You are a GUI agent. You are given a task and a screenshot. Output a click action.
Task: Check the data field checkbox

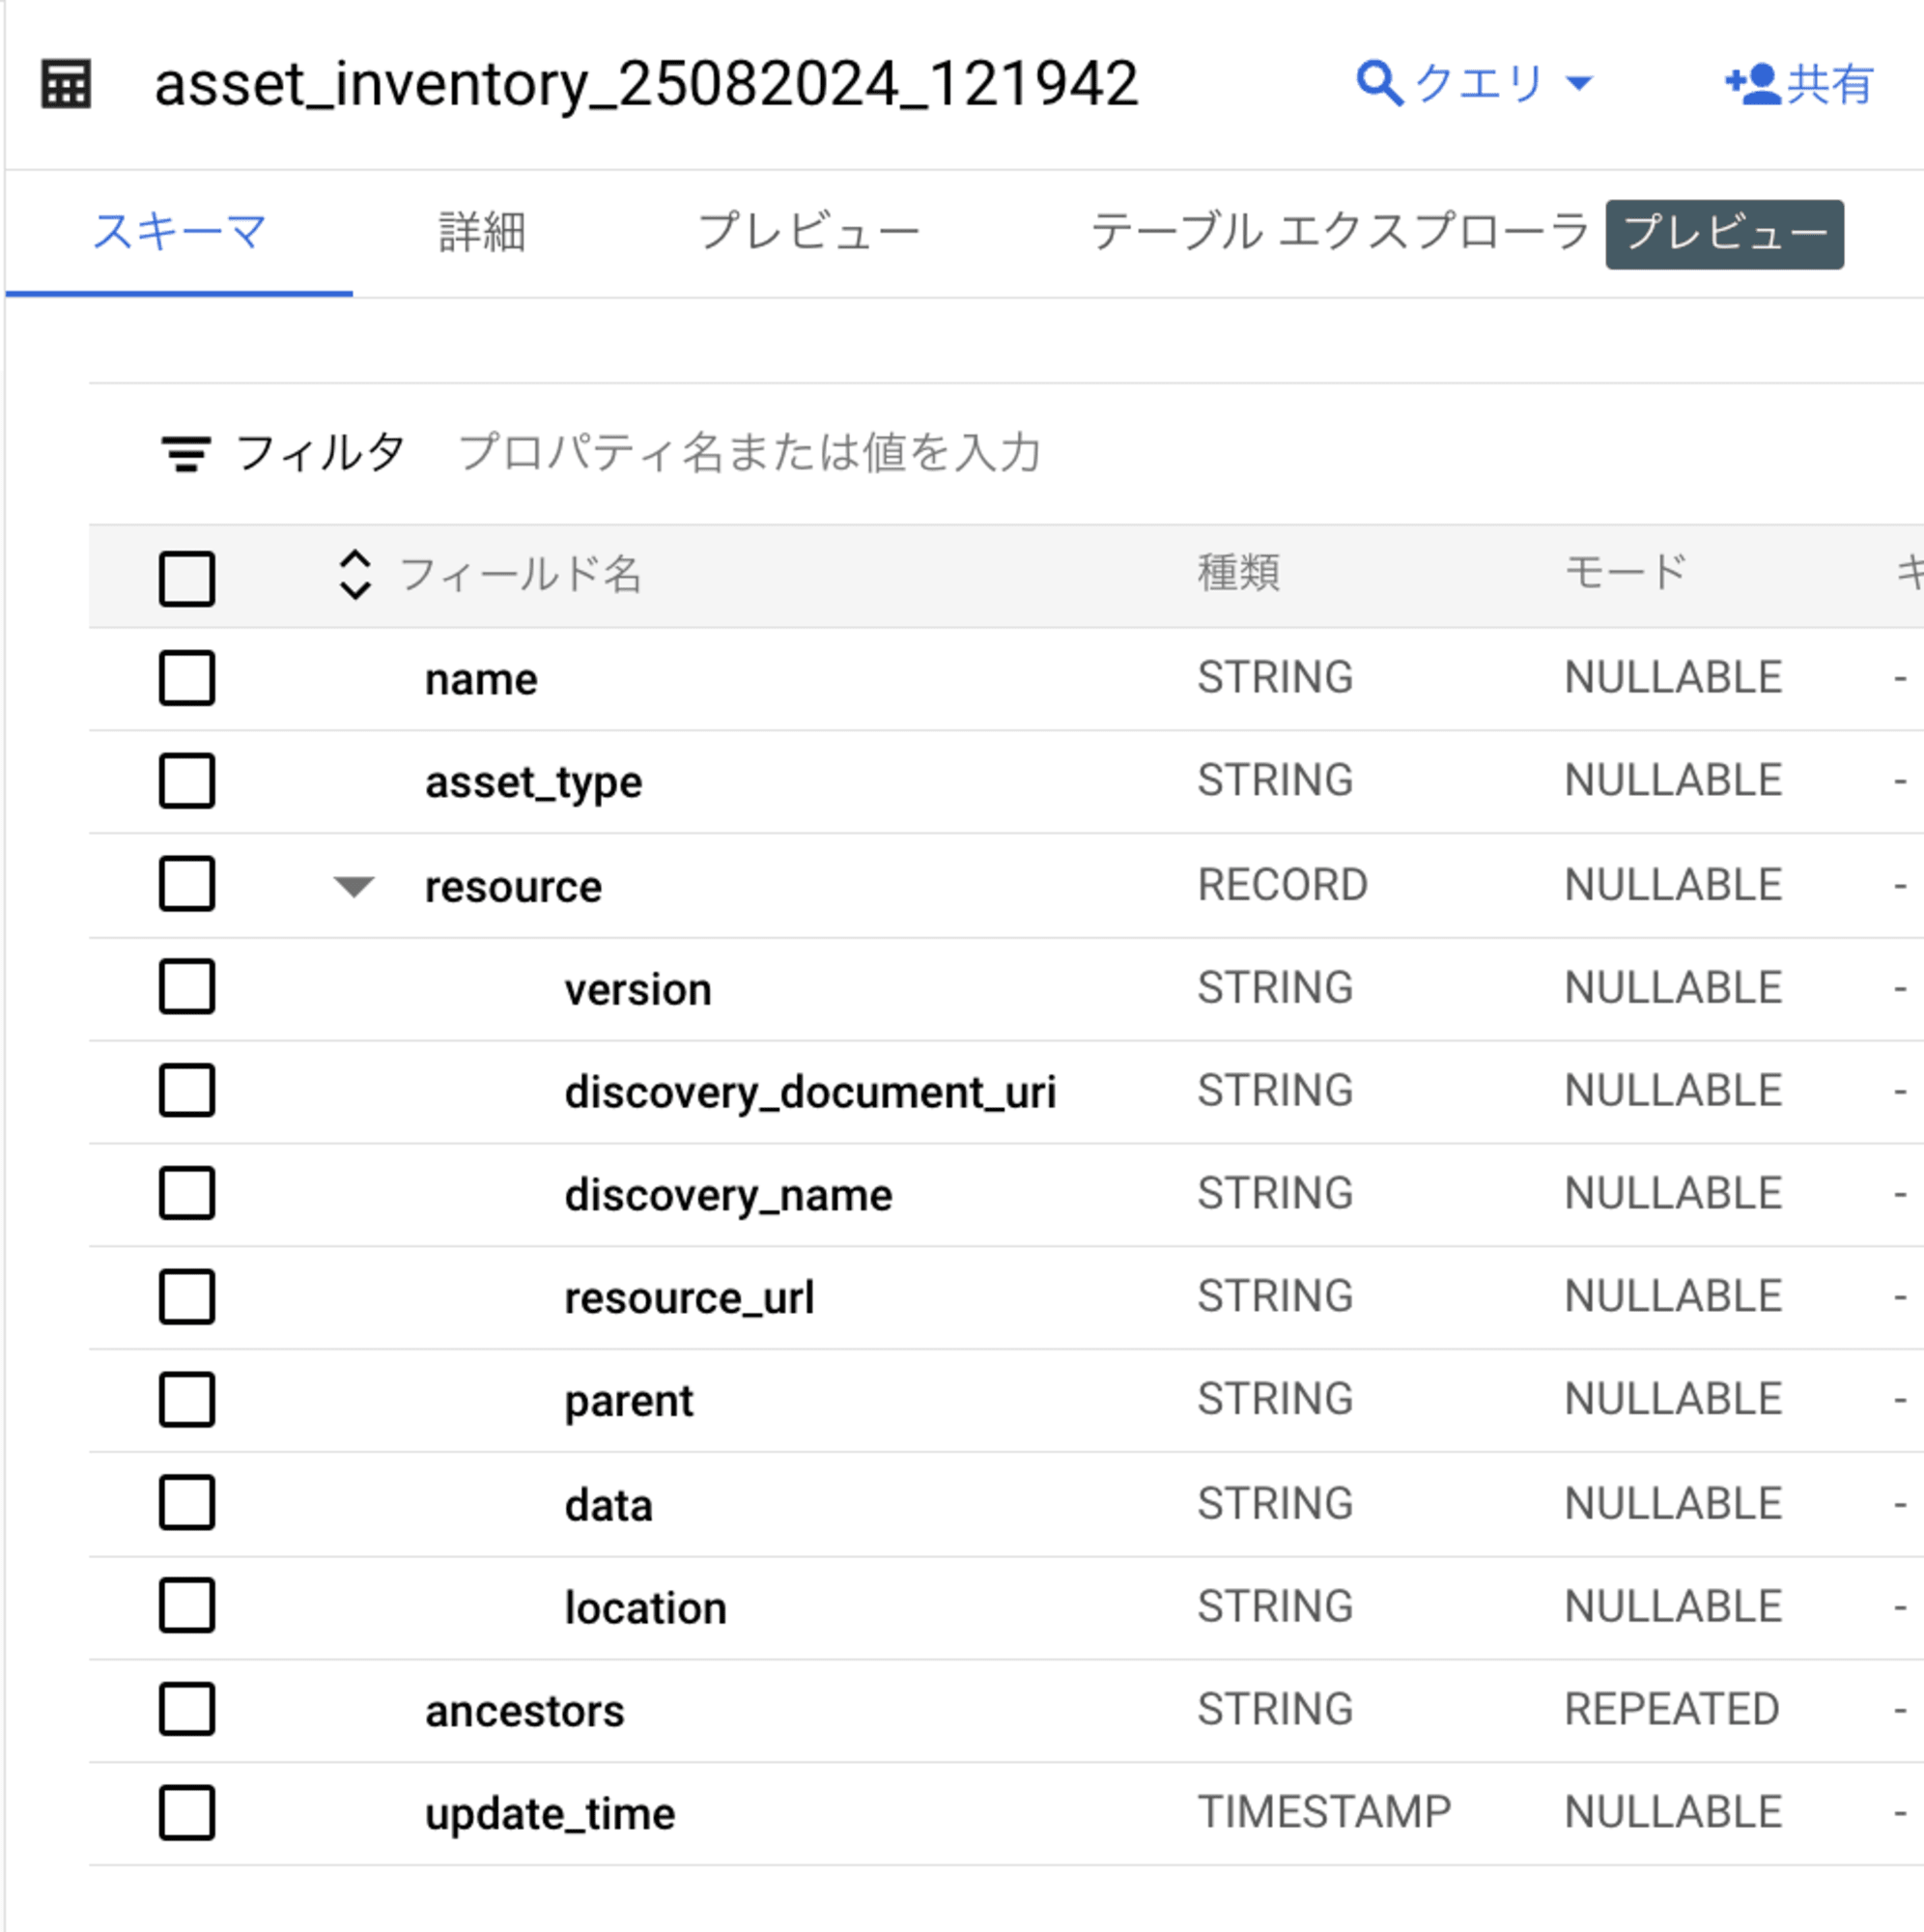(187, 1502)
